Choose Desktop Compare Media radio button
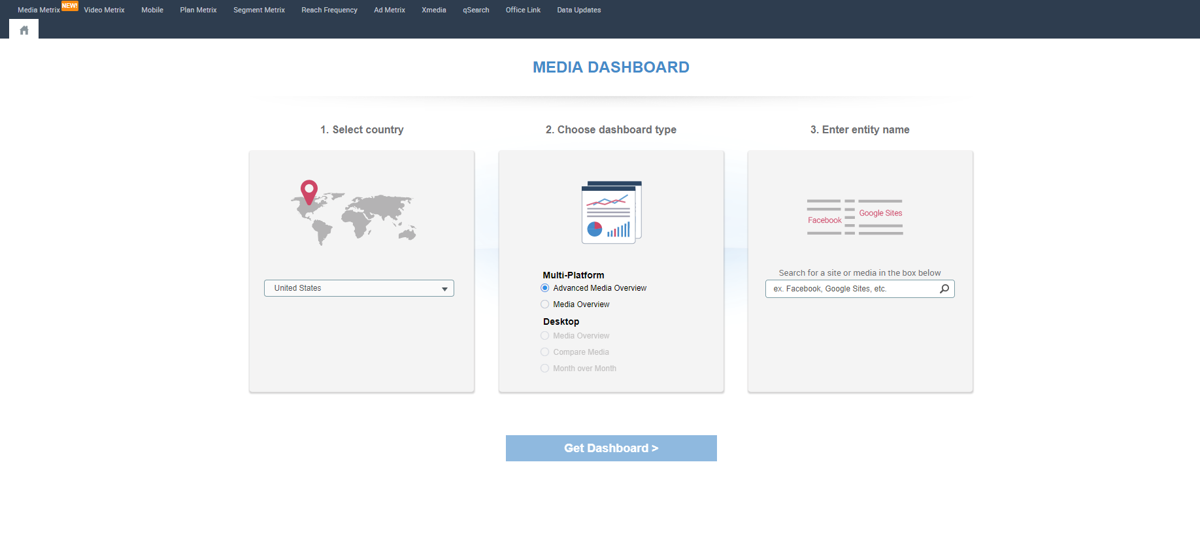Screen dimensions: 1200x543 tap(545, 352)
